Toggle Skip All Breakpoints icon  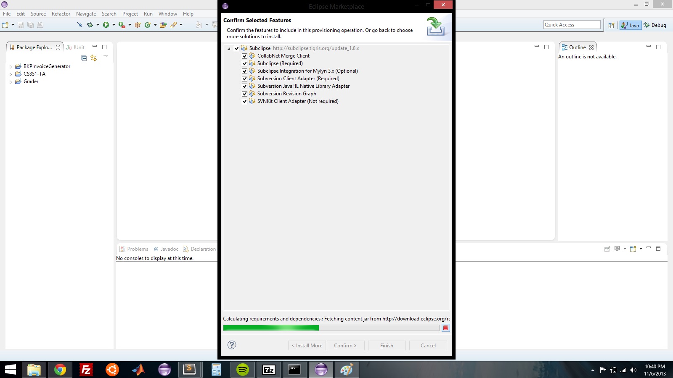point(80,25)
